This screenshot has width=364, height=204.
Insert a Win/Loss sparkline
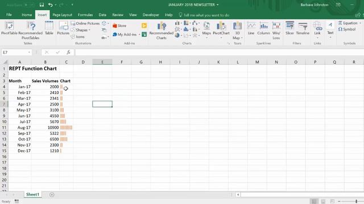click(276, 31)
